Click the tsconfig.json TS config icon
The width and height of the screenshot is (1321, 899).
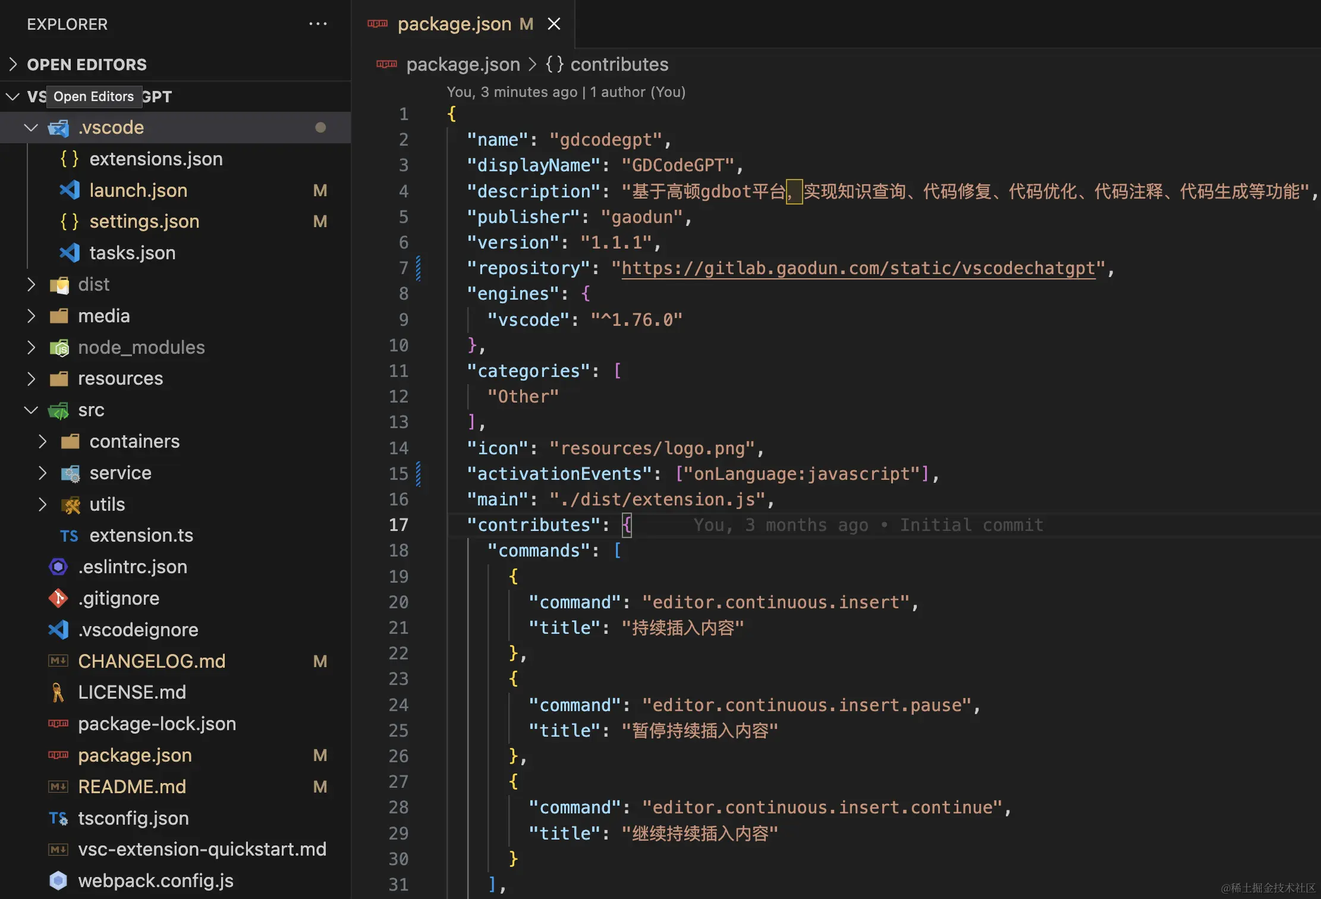[x=58, y=818]
